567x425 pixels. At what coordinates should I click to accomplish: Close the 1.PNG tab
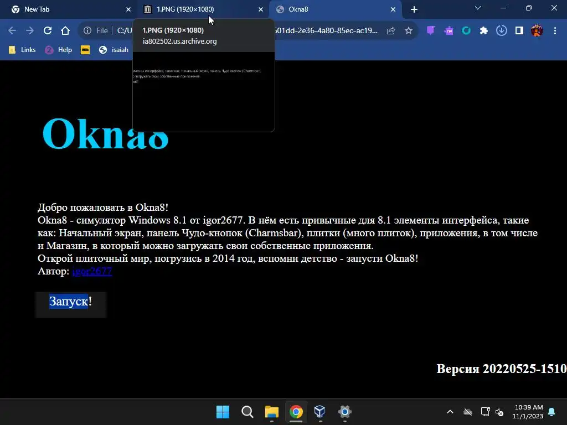pyautogui.click(x=261, y=9)
